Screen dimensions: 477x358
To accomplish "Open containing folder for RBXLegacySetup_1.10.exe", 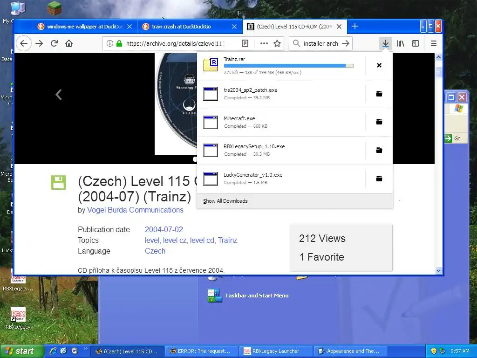I will point(379,150).
